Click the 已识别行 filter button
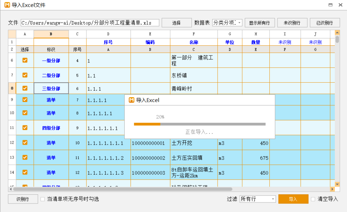The width and height of the screenshot is (347, 212). pos(325,23)
